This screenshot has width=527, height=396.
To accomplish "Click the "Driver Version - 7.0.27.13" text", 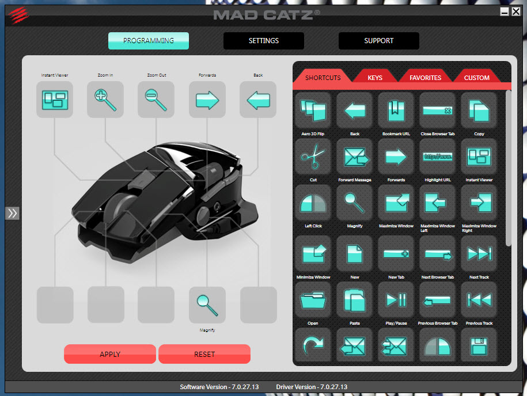I will click(x=312, y=387).
